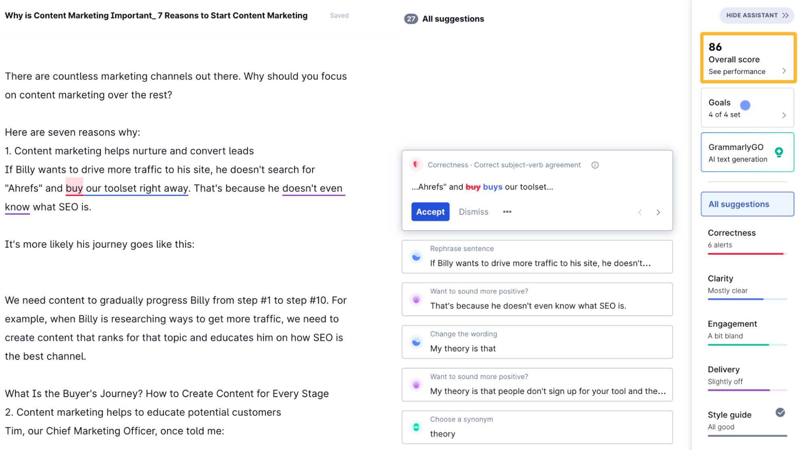The image size is (807, 450).
Task: Dismiss the subject-verb agreement suggestion
Action: coord(473,211)
